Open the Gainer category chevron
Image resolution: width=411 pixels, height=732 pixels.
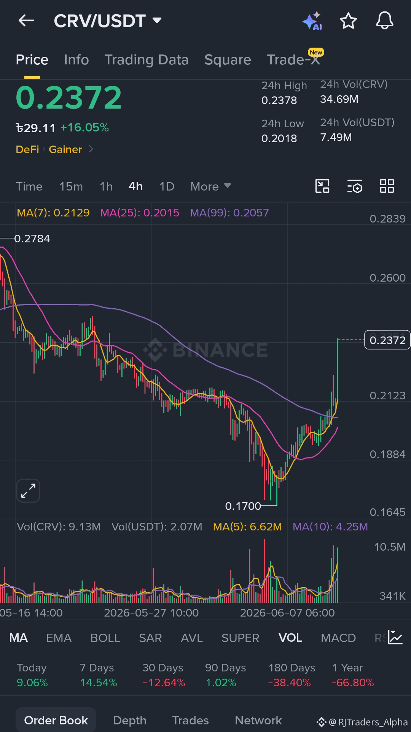[x=91, y=149]
